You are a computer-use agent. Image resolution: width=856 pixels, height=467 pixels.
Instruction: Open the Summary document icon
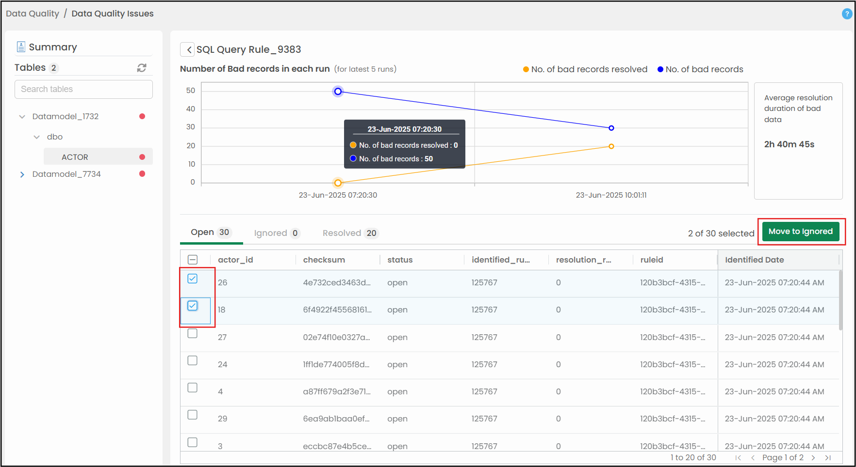point(21,47)
